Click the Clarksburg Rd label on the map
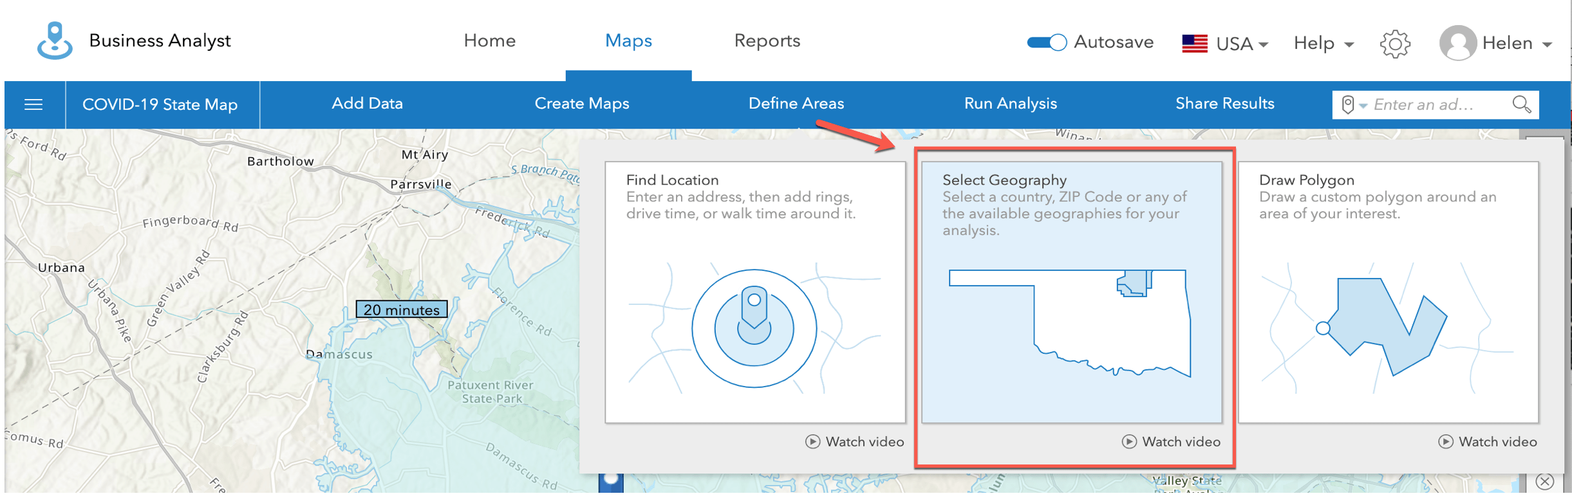Image resolution: width=1572 pixels, height=496 pixels. (223, 347)
